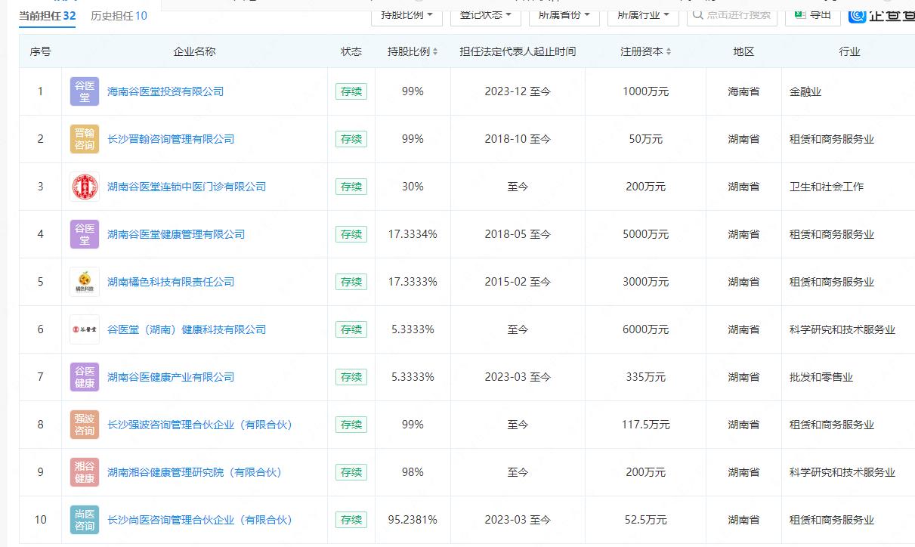This screenshot has height=547, width=915.
Task: Open the 持股比例 filter dropdown
Action: pos(407,14)
